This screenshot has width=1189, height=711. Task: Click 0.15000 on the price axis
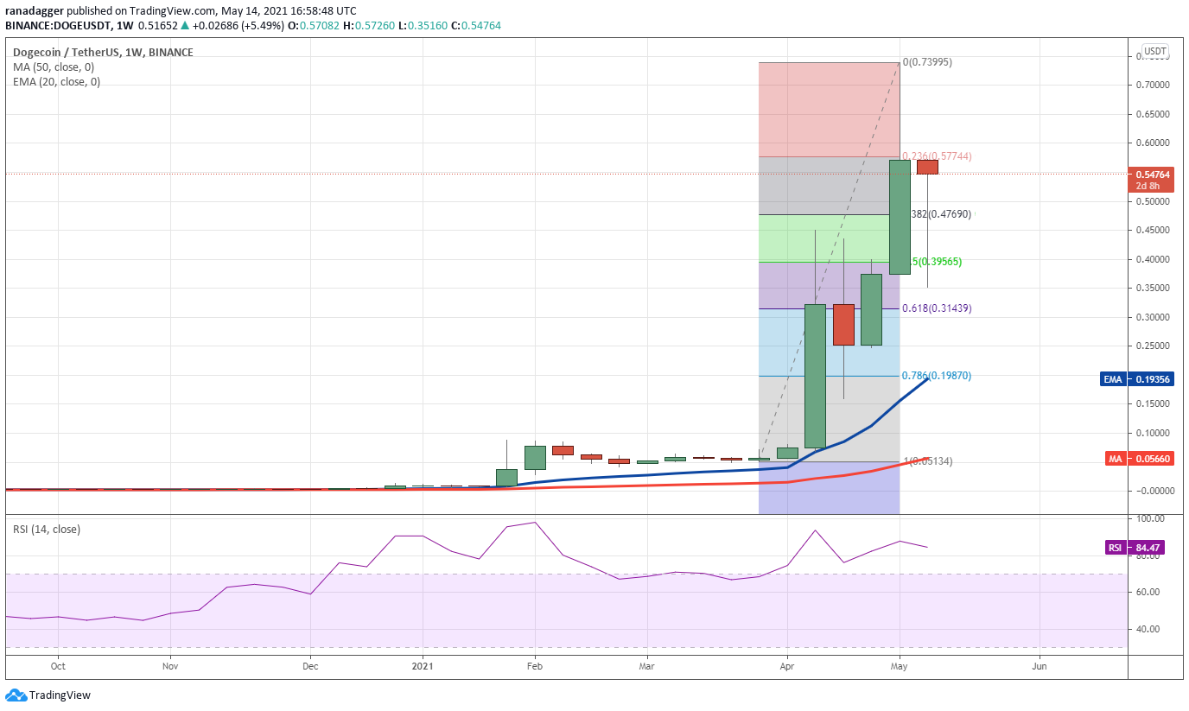point(1152,404)
